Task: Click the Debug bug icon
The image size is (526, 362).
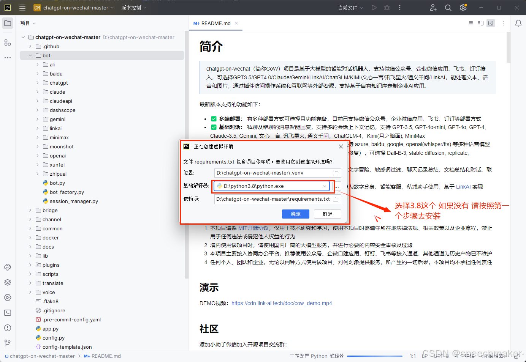Action: [x=387, y=8]
